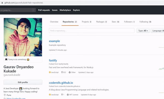This screenshot has width=164, height=99.
Task: Open the Language filter dropdown
Action: point(157,31)
